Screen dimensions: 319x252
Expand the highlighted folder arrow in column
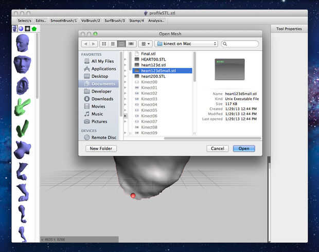pyautogui.click(x=126, y=116)
